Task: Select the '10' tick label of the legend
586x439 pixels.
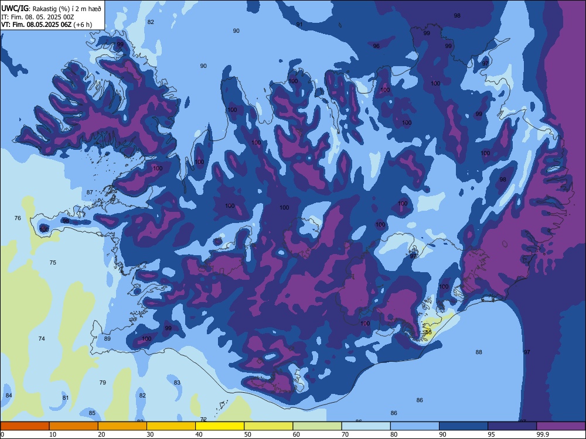Action: 53,434
